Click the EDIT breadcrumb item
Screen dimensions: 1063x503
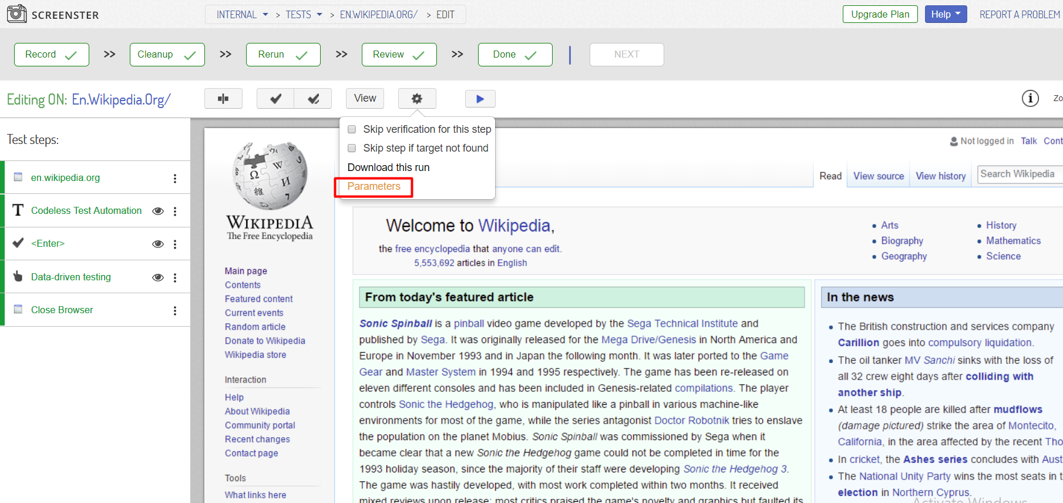point(445,15)
